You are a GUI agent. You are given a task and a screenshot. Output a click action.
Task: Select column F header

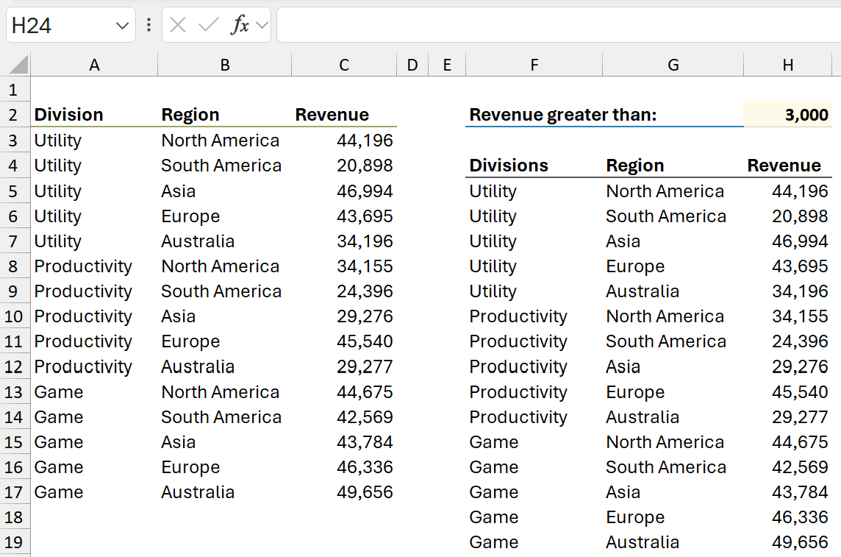coord(534,65)
